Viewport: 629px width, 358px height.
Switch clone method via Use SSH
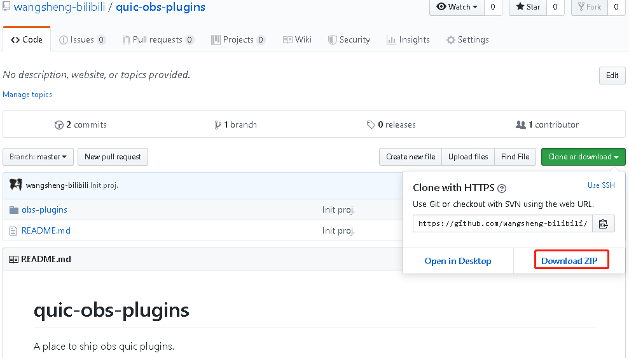click(x=601, y=185)
